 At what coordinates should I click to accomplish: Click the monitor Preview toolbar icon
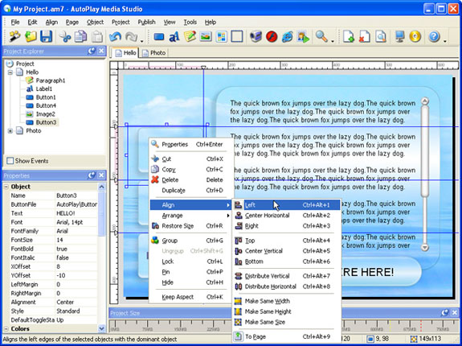tap(400, 37)
